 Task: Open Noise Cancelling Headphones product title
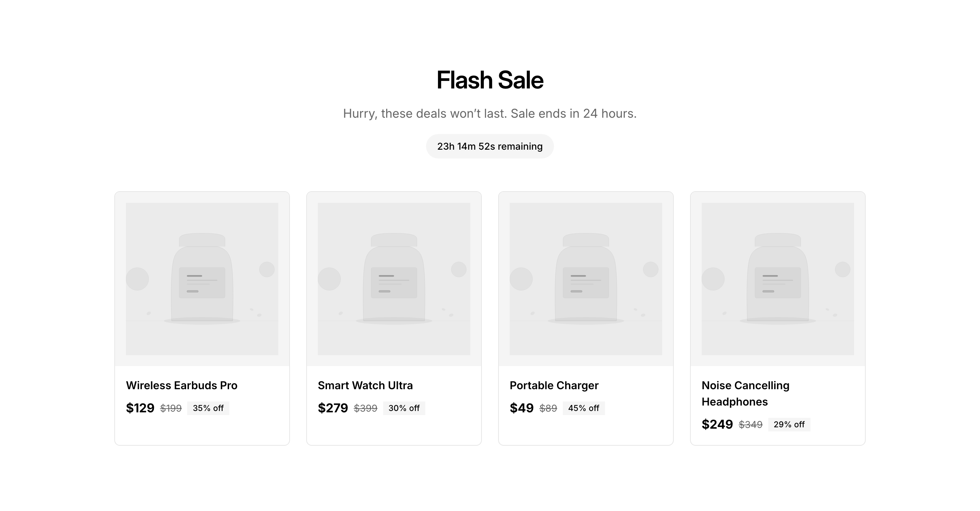click(745, 393)
